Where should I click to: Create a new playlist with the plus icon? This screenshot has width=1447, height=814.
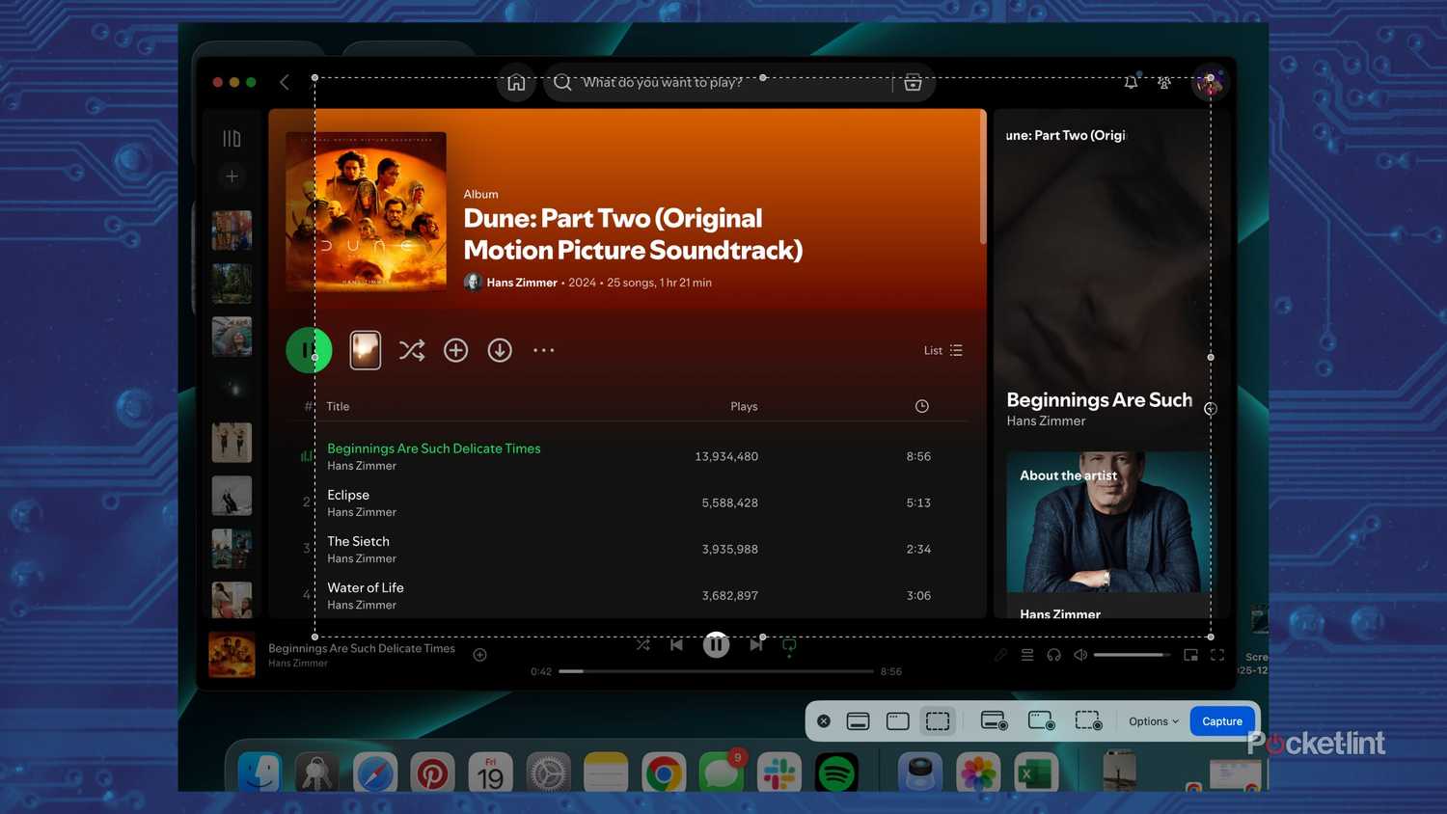(232, 176)
